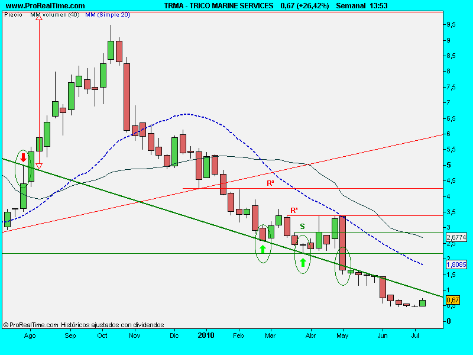Click the 3,5 price axis label
The image size is (473, 355).
pyautogui.click(x=451, y=212)
